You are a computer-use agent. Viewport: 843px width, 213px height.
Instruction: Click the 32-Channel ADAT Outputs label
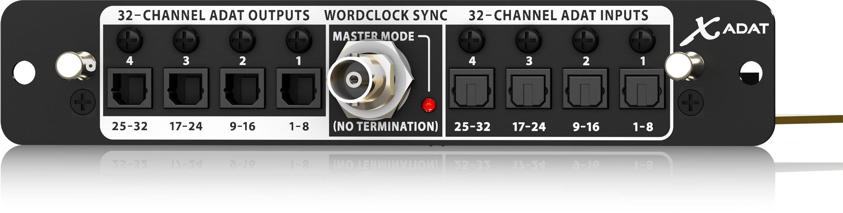(x=214, y=16)
